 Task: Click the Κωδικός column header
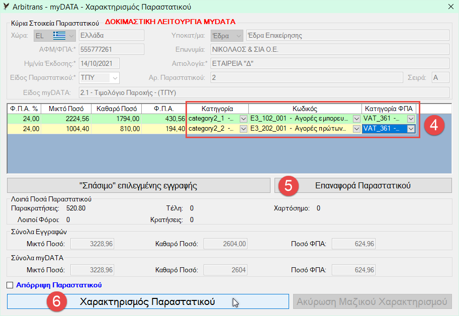305,109
